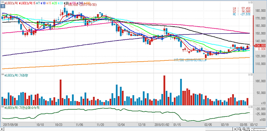Click the candle spacing adjust icon
Screen dimensions: 267x131
click(x=248, y=129)
